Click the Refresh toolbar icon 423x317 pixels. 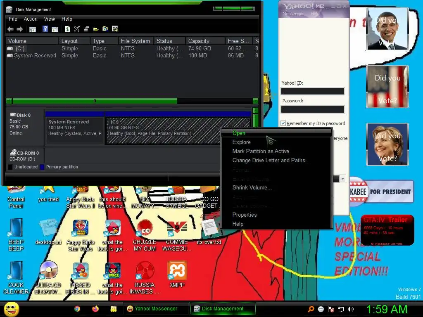coord(67,29)
